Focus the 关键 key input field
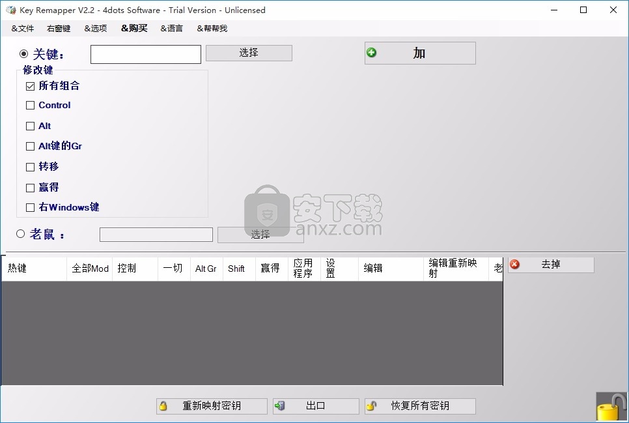The width and height of the screenshot is (629, 423). click(146, 54)
